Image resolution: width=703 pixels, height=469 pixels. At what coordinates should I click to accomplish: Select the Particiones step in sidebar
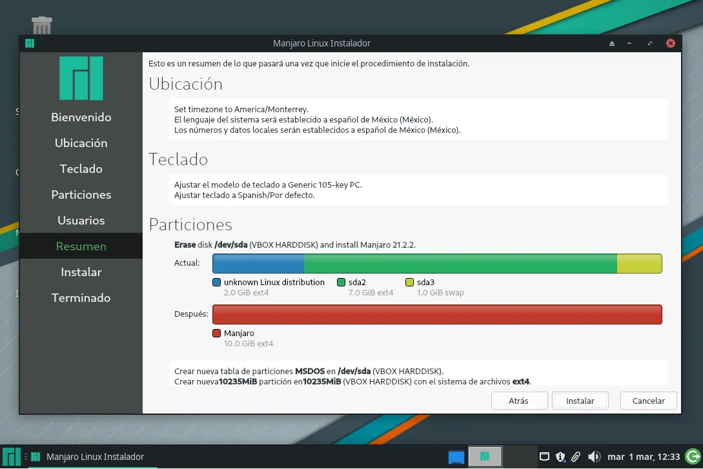click(x=81, y=195)
